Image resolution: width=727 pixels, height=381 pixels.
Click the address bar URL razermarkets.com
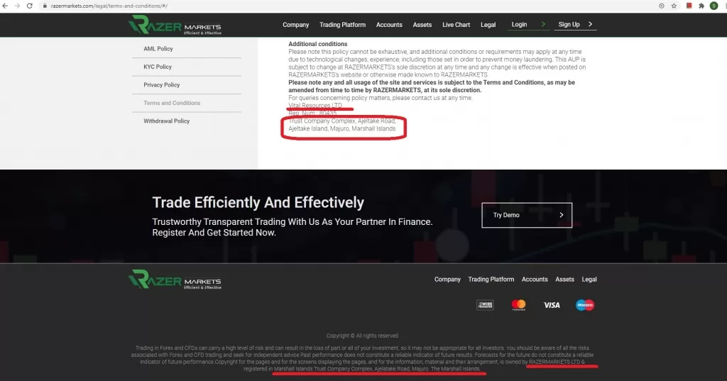coord(109,6)
